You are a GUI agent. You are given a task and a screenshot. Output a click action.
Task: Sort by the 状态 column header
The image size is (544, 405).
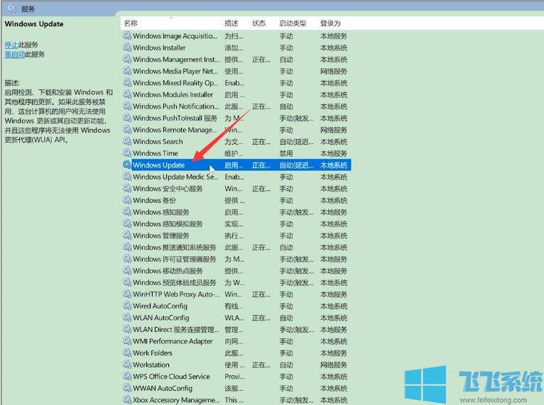point(259,23)
